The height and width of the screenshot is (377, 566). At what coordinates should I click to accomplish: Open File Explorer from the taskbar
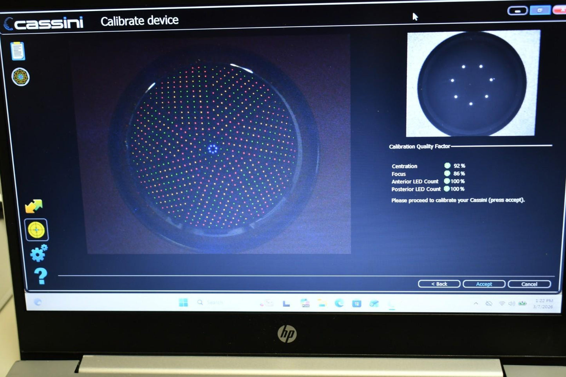[x=322, y=303]
